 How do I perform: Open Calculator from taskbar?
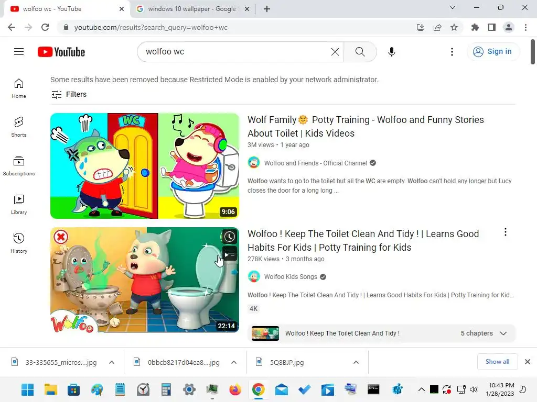166,389
